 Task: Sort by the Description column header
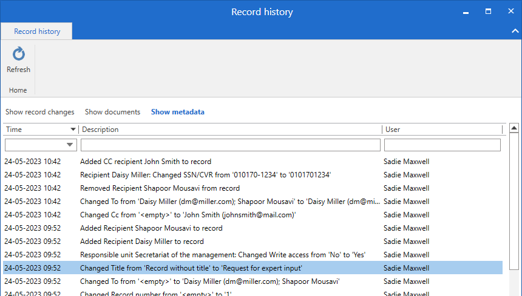click(100, 130)
